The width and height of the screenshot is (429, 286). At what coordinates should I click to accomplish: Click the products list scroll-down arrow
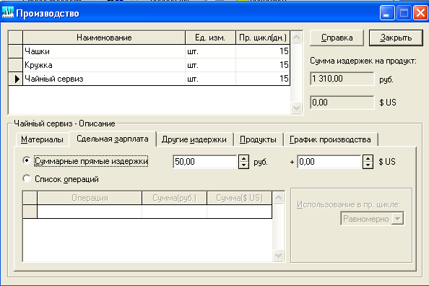click(296, 108)
